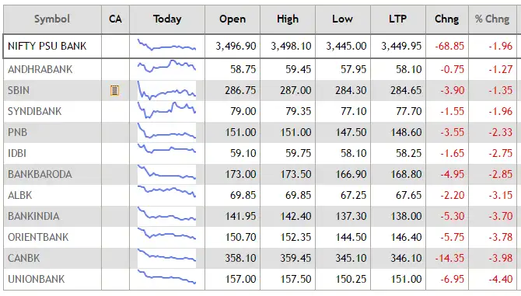The width and height of the screenshot is (521, 296).
Task: Select the NIFTY PSU BANK index row
Action: coord(260,46)
